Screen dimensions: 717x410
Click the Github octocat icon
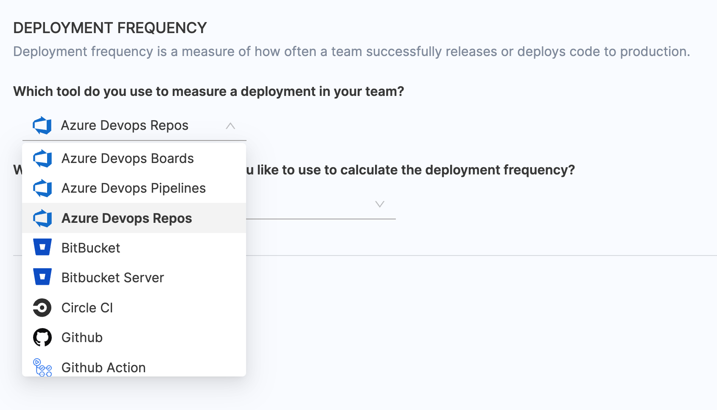[42, 337]
